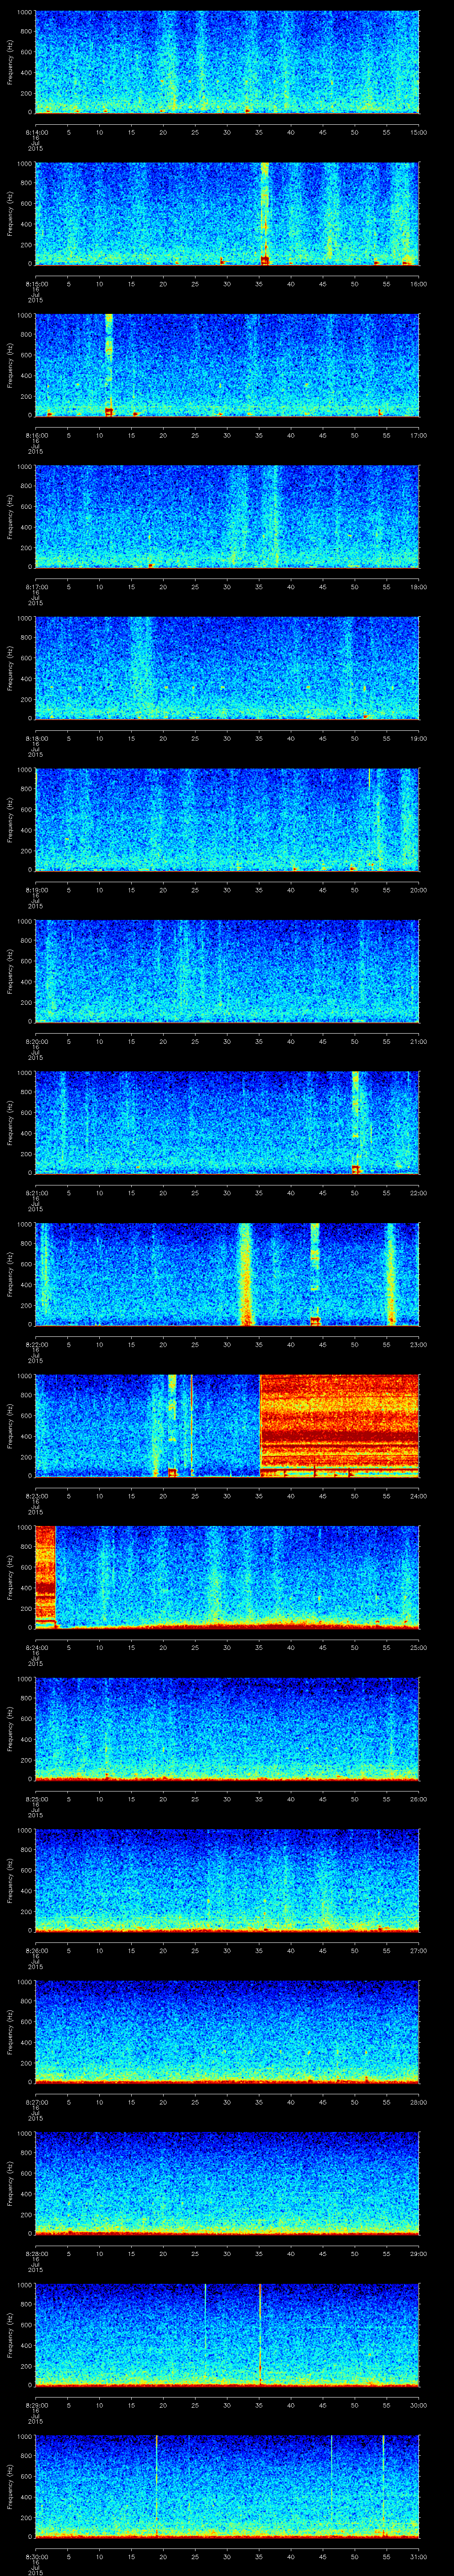
Task: Select the spectrogram panel starting at 8:20:00
Action: [x=227, y=972]
